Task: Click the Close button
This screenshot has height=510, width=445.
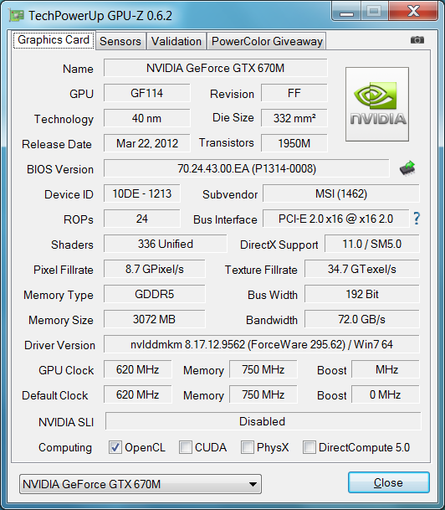Action: point(389,482)
